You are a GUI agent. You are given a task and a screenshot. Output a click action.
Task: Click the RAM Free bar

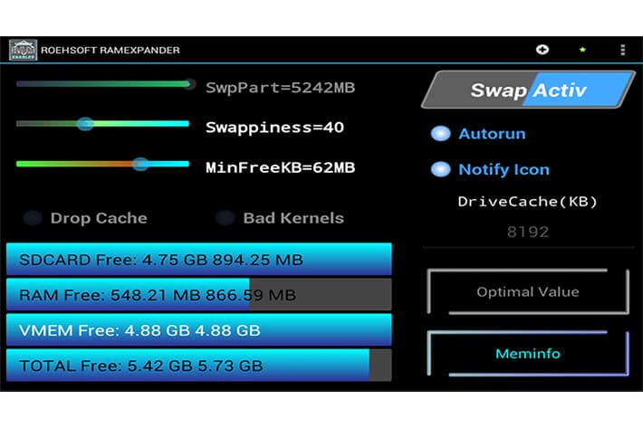coord(199,294)
